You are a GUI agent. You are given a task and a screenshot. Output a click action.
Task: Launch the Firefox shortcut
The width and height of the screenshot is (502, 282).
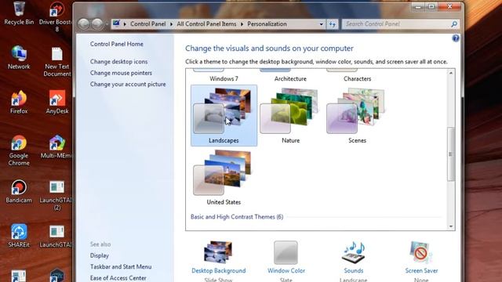coord(19,102)
